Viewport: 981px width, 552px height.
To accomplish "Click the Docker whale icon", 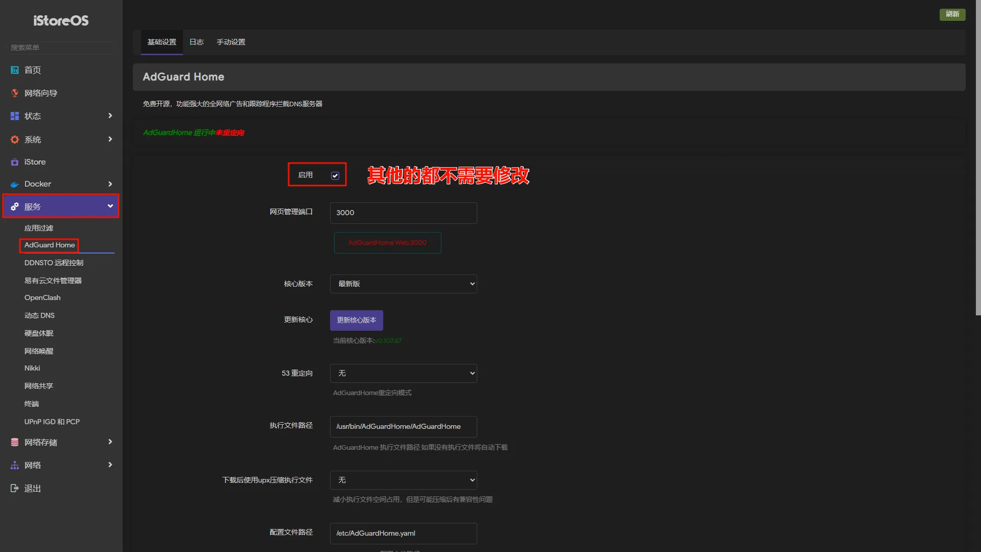I will pyautogui.click(x=15, y=184).
